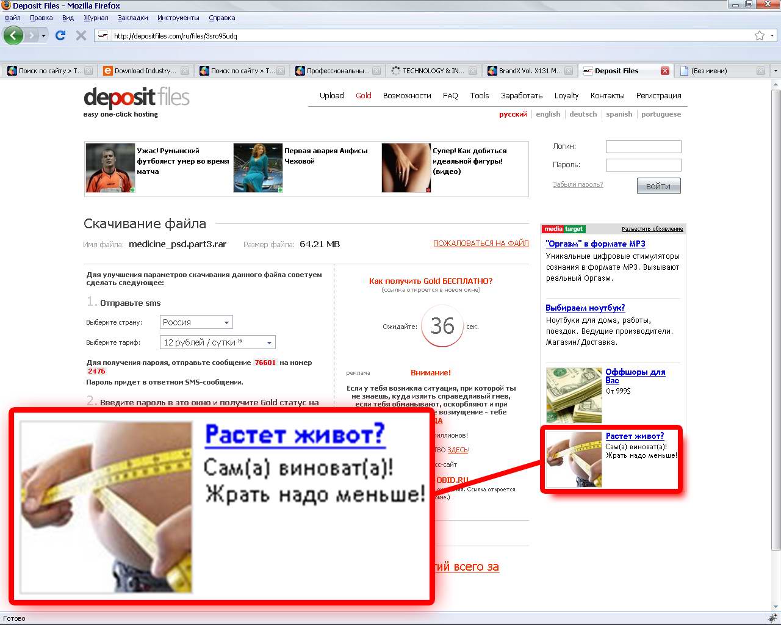Open the Вид menu

pyautogui.click(x=68, y=18)
